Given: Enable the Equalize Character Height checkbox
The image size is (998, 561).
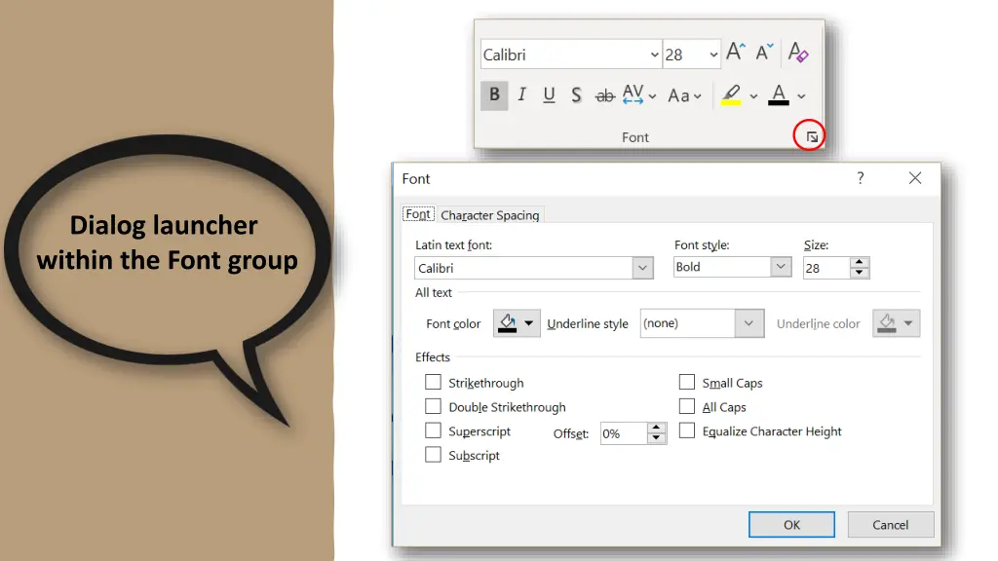Looking at the screenshot, I should click(x=687, y=430).
